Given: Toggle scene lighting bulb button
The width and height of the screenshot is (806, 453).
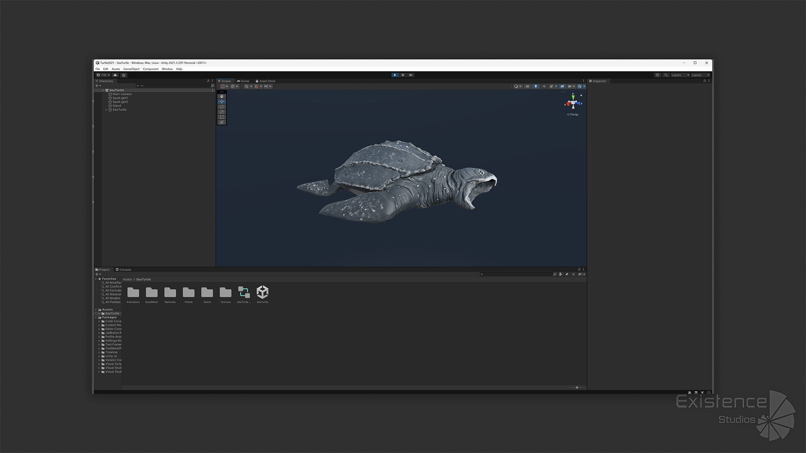Looking at the screenshot, I should click(x=536, y=86).
